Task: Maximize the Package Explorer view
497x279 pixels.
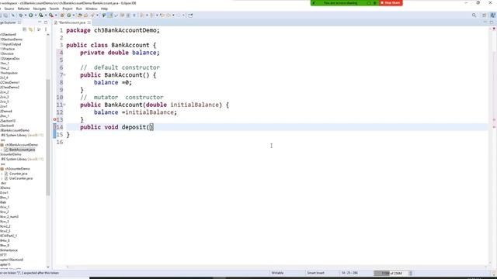Action: click(46, 22)
